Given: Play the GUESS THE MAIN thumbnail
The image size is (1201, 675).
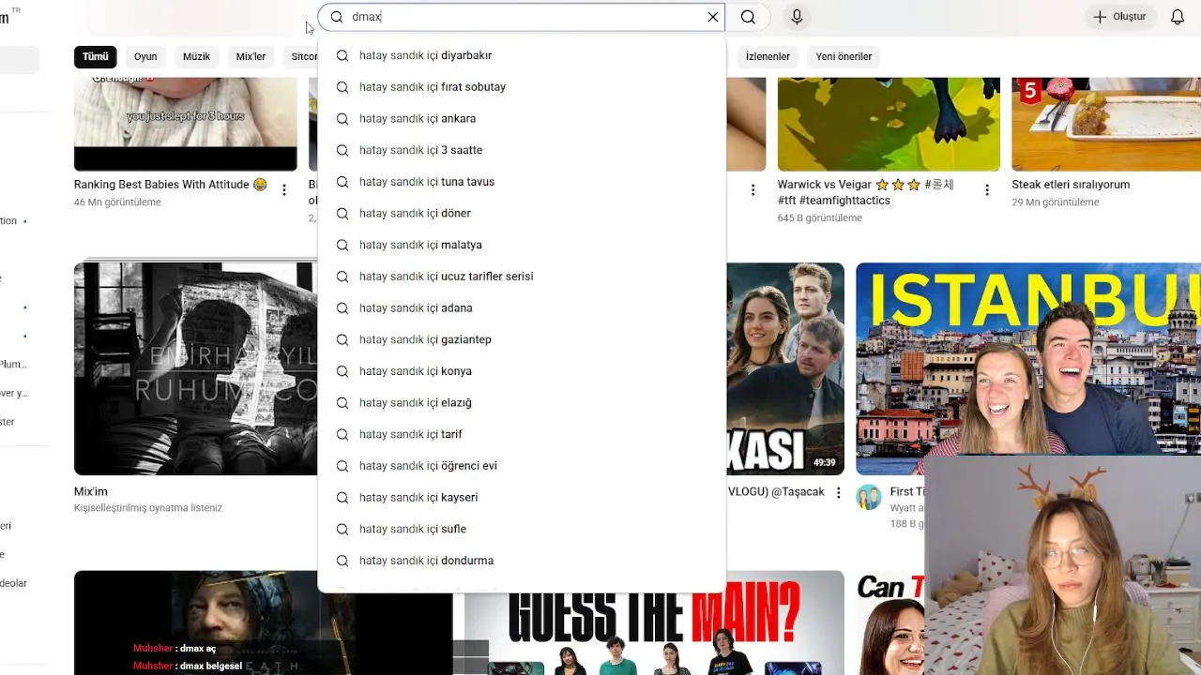Looking at the screenshot, I should (x=654, y=623).
